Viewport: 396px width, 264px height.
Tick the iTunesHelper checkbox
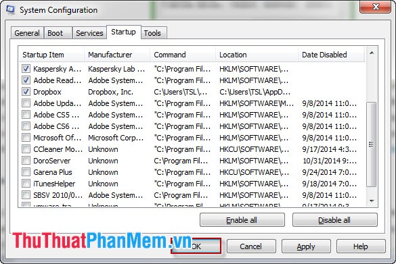click(26, 184)
